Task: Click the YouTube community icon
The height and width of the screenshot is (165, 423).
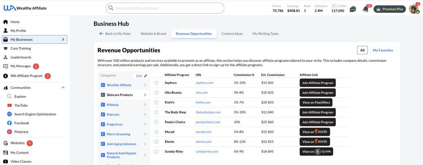Action: [x=10, y=106]
